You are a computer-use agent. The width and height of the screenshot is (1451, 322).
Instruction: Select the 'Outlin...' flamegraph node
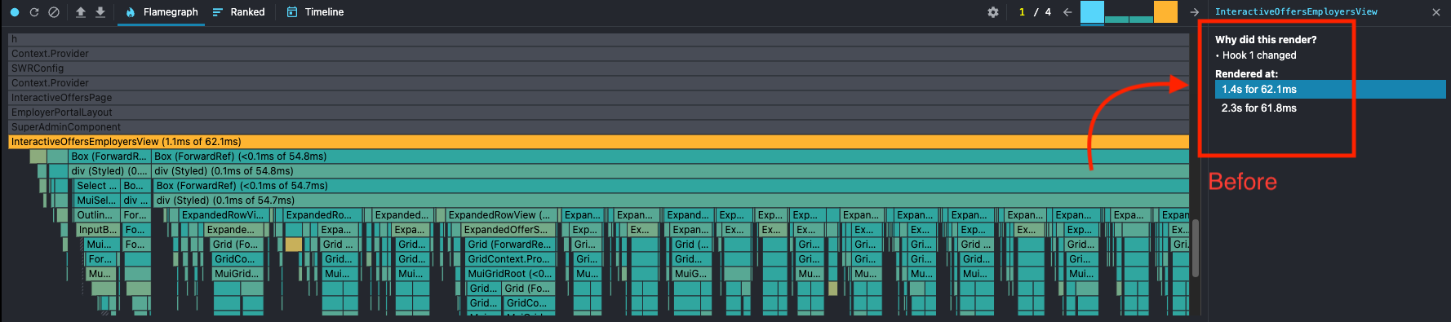[x=97, y=215]
